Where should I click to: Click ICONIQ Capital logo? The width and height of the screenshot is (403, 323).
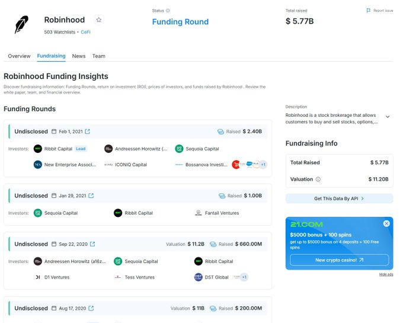click(x=108, y=164)
